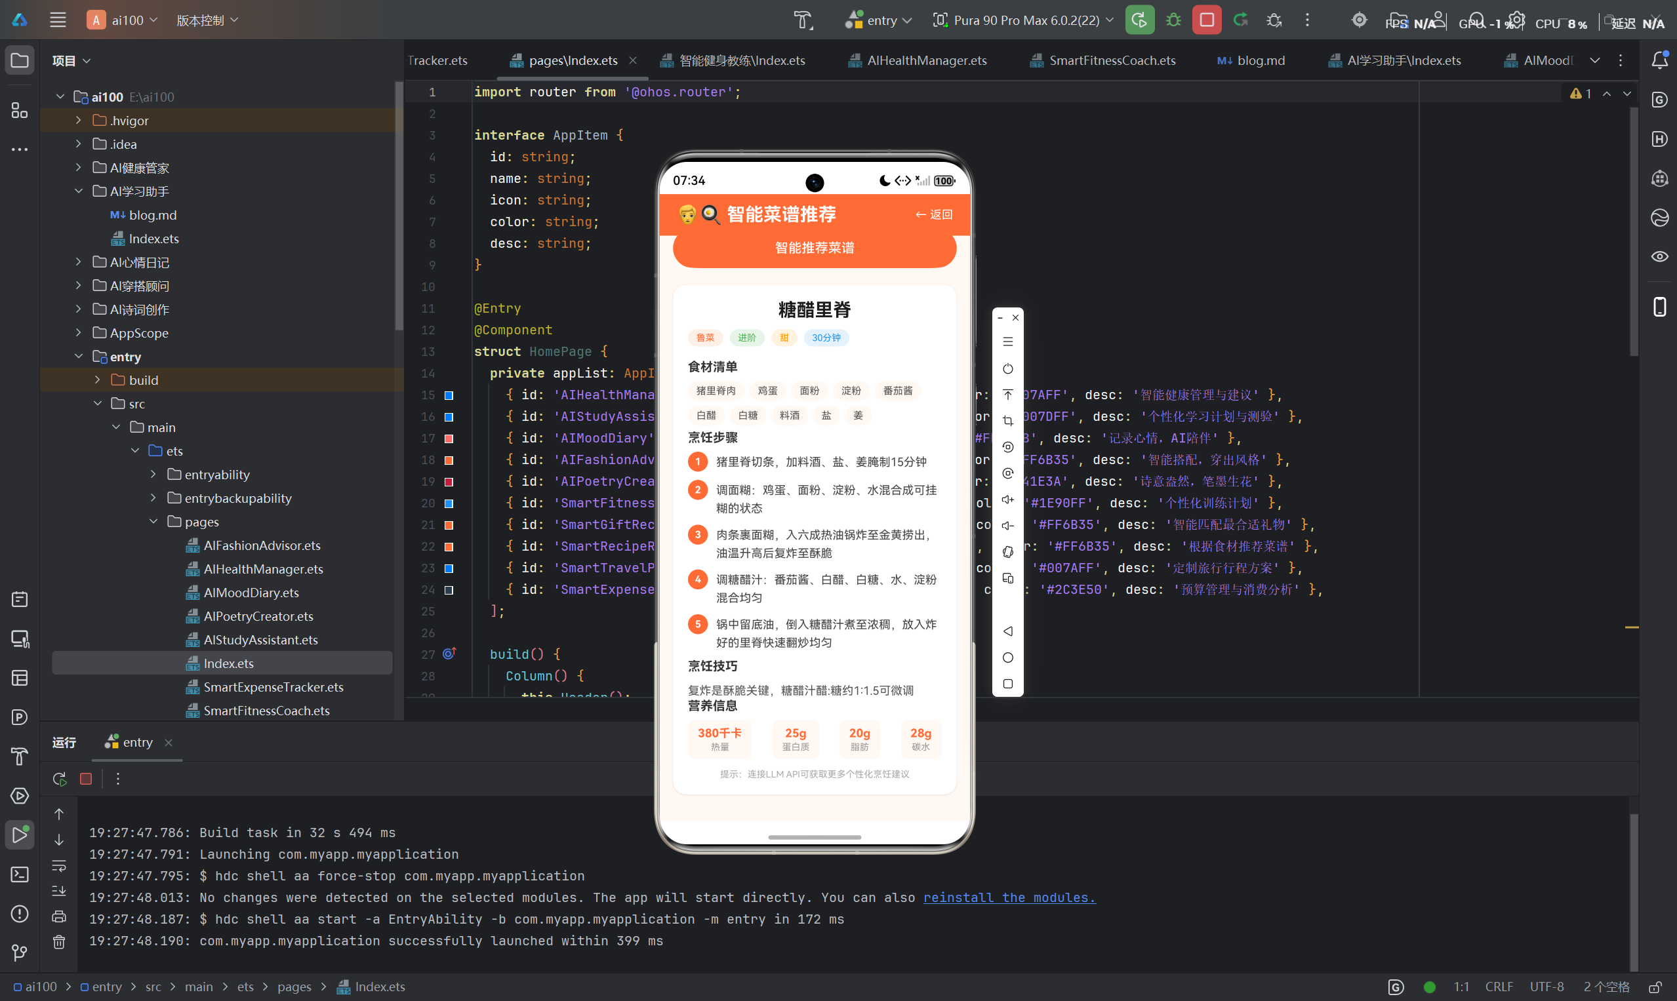Open the emulator toolbar menu icon
1677x1001 pixels.
pos(1007,342)
